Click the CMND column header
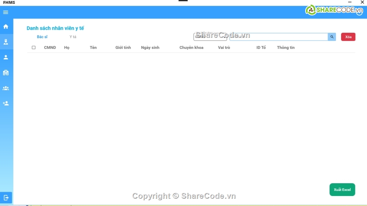This screenshot has width=367, height=206. pyautogui.click(x=50, y=47)
